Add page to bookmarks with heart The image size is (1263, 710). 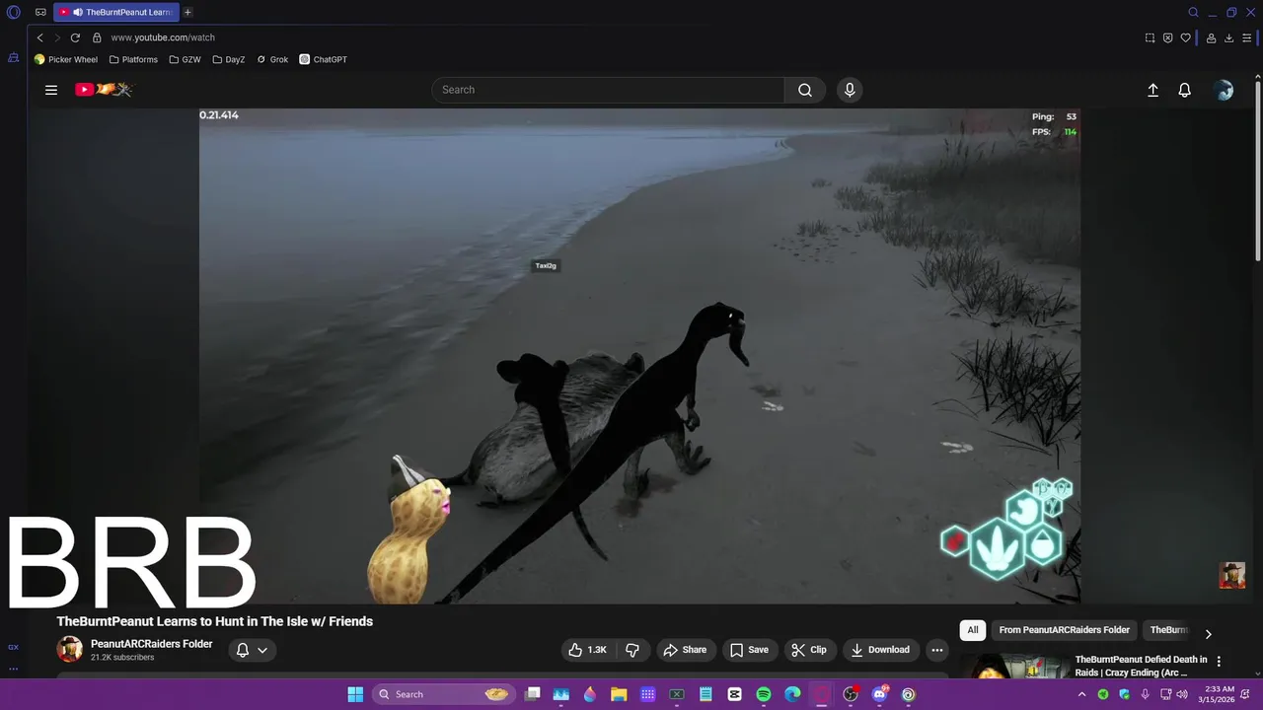1186,37
